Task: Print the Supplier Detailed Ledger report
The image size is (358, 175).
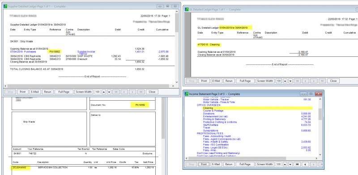Action: [x=22, y=92]
